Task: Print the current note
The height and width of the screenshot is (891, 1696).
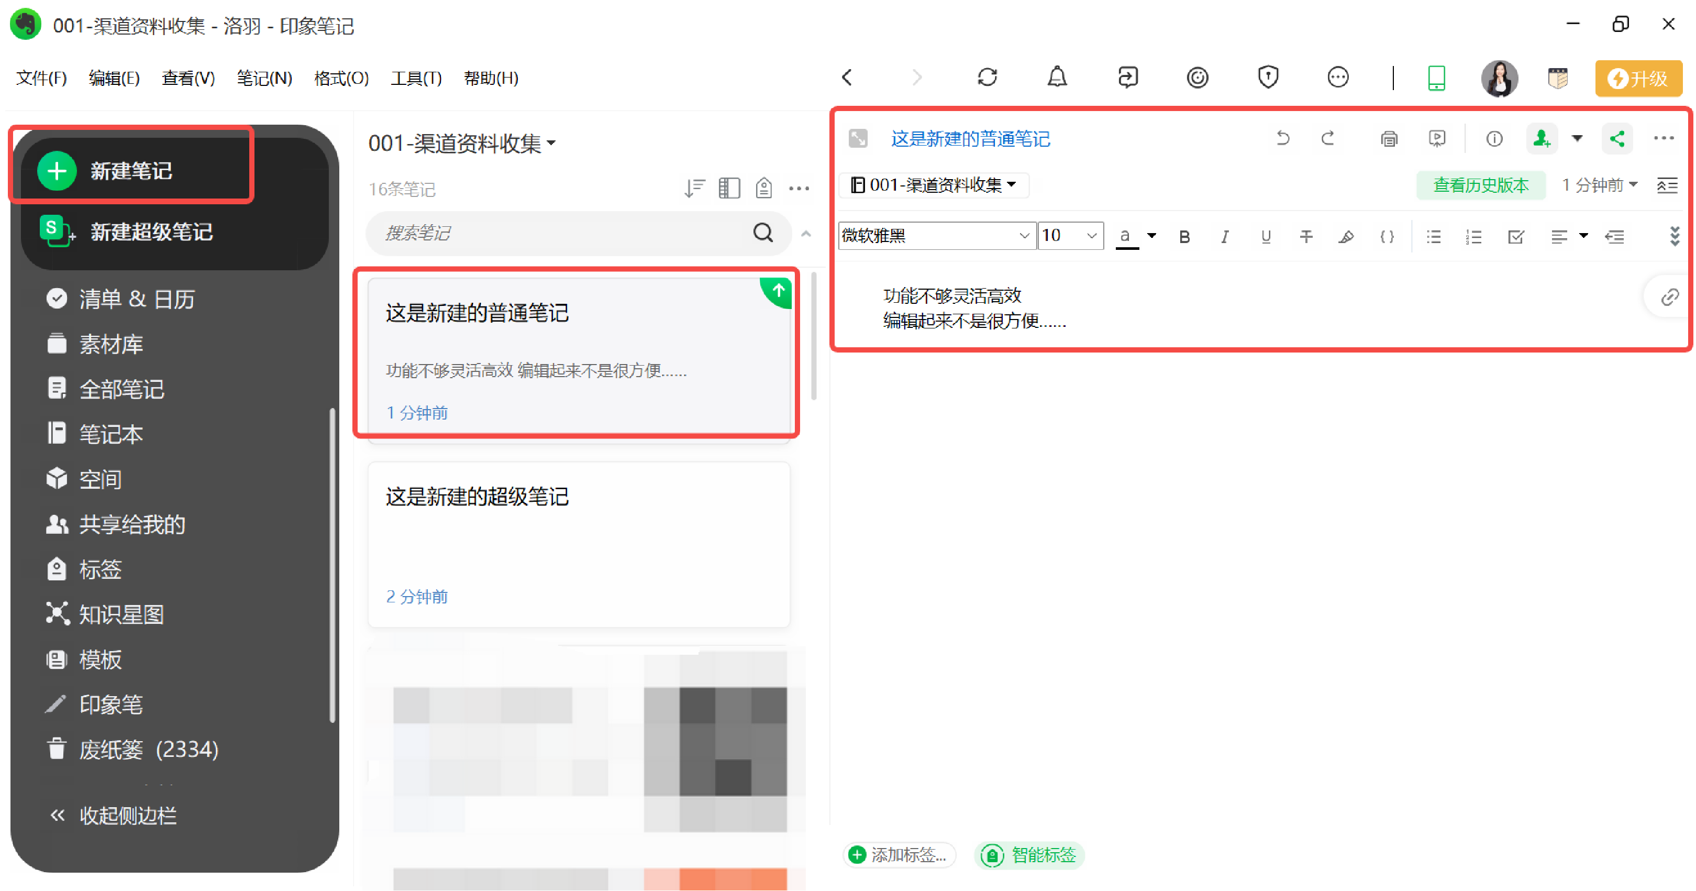Action: pyautogui.click(x=1389, y=138)
